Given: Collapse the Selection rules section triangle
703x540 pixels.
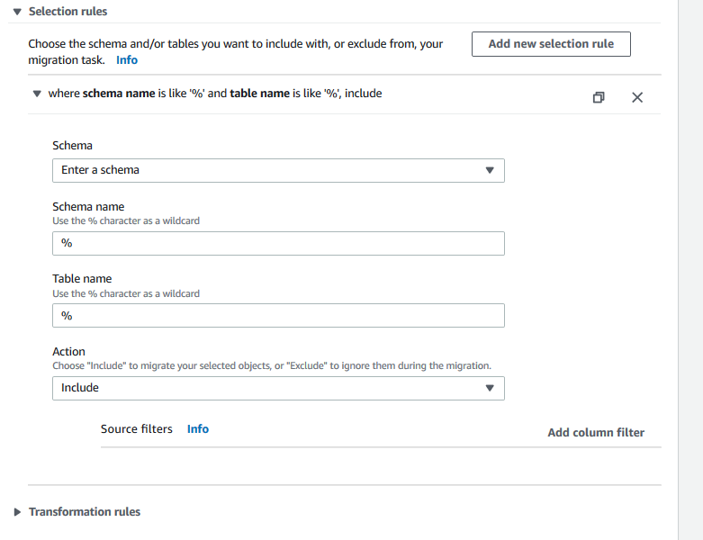Looking at the screenshot, I should pyautogui.click(x=18, y=12).
